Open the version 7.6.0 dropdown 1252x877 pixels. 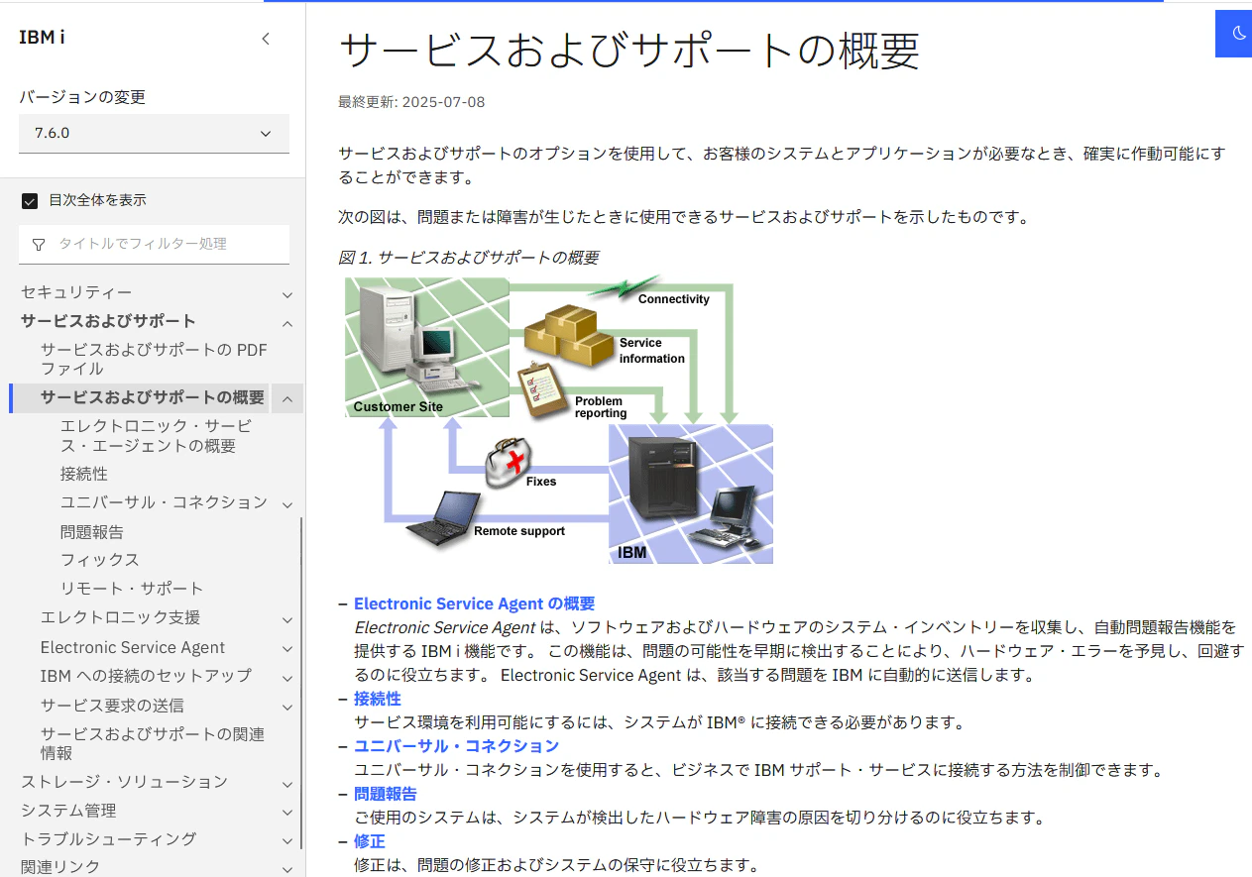pos(154,133)
